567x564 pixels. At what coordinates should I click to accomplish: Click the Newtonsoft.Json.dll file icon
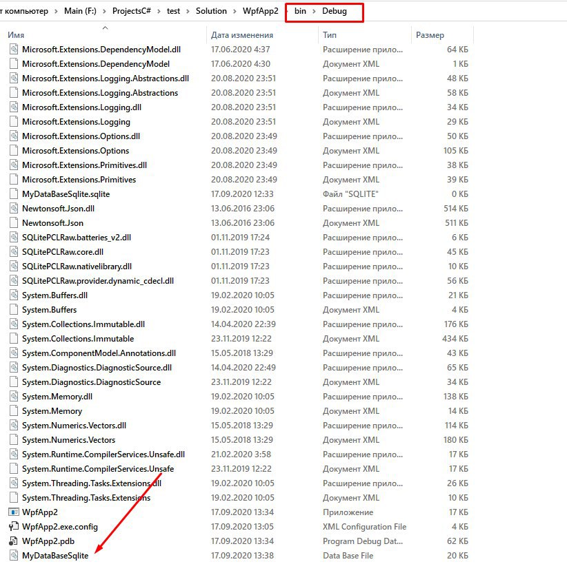pyautogui.click(x=14, y=208)
